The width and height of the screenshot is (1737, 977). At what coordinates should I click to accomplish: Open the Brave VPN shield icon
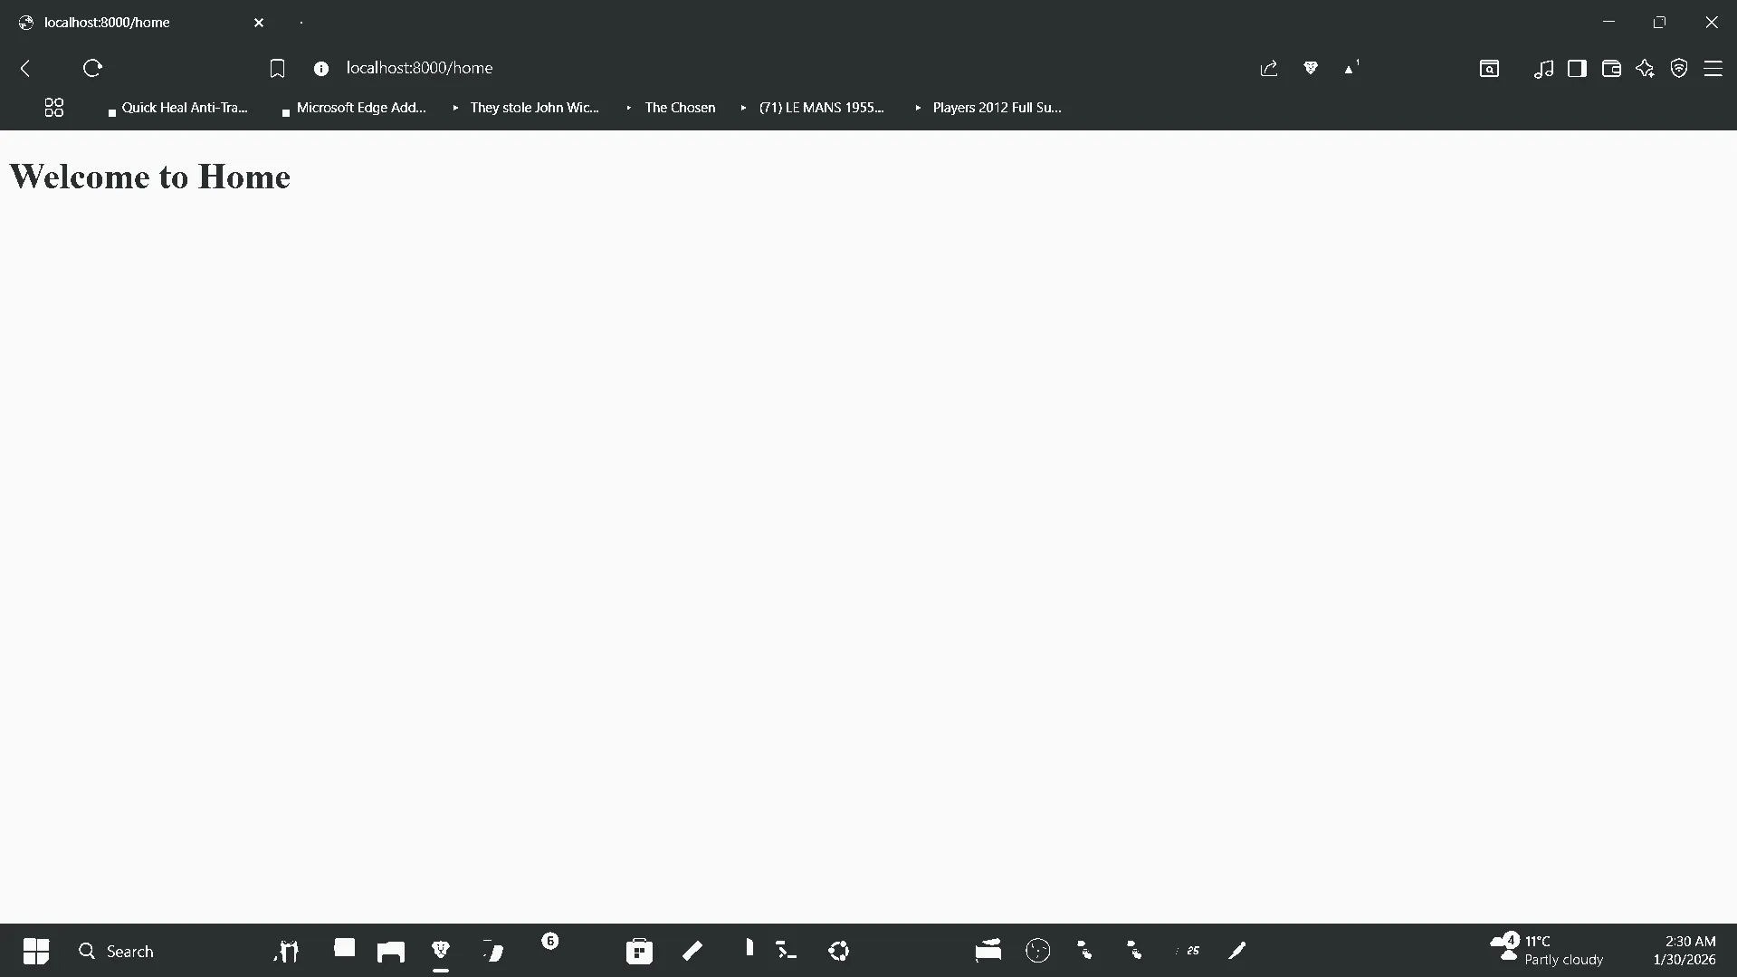(x=1679, y=68)
